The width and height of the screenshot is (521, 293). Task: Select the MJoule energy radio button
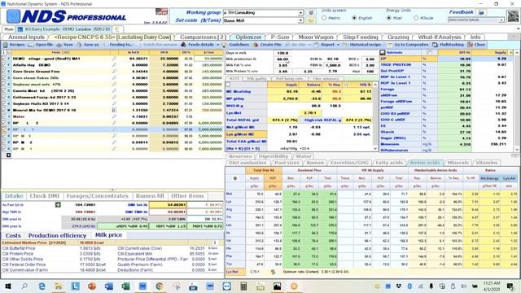coord(416,18)
